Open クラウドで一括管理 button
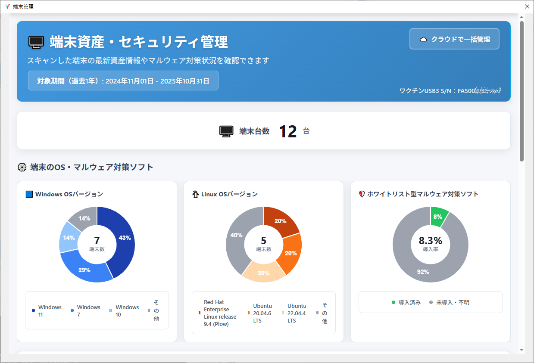Image resolution: width=534 pixels, height=363 pixels. (x=454, y=38)
